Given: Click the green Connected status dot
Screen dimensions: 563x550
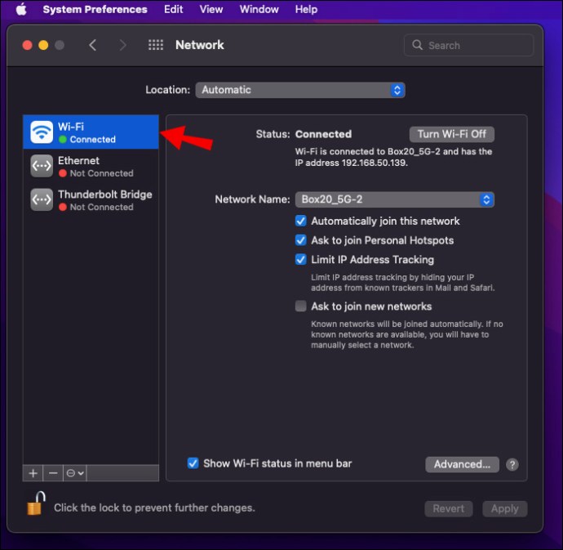Looking at the screenshot, I should point(63,139).
